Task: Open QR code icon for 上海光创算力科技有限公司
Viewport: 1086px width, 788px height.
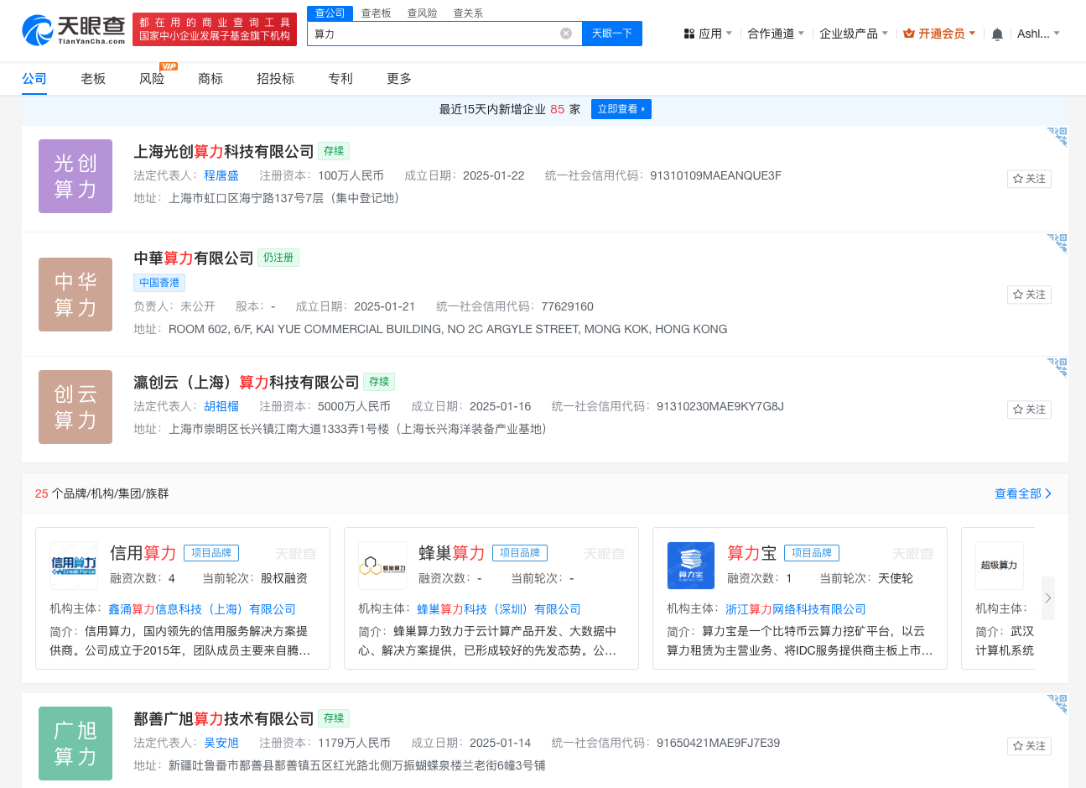Action: tap(1057, 136)
